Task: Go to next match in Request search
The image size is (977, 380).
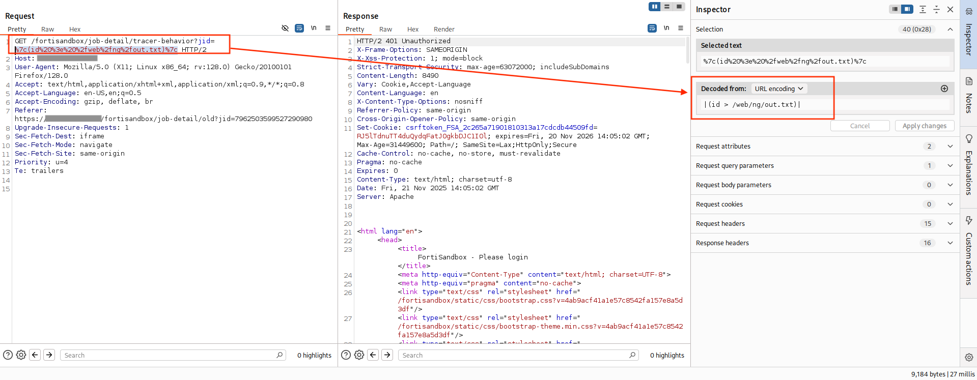Action: coord(49,355)
